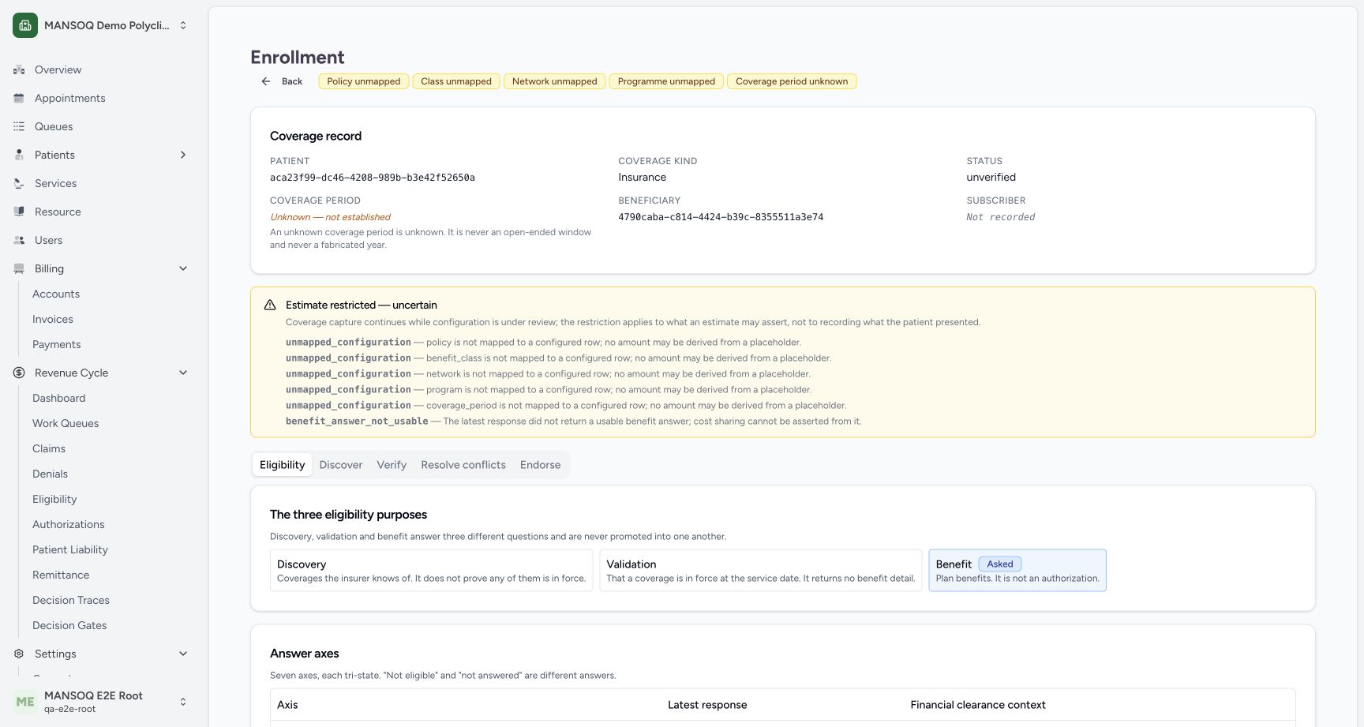1364x727 pixels.
Task: Click the Back button label
Action: [292, 81]
